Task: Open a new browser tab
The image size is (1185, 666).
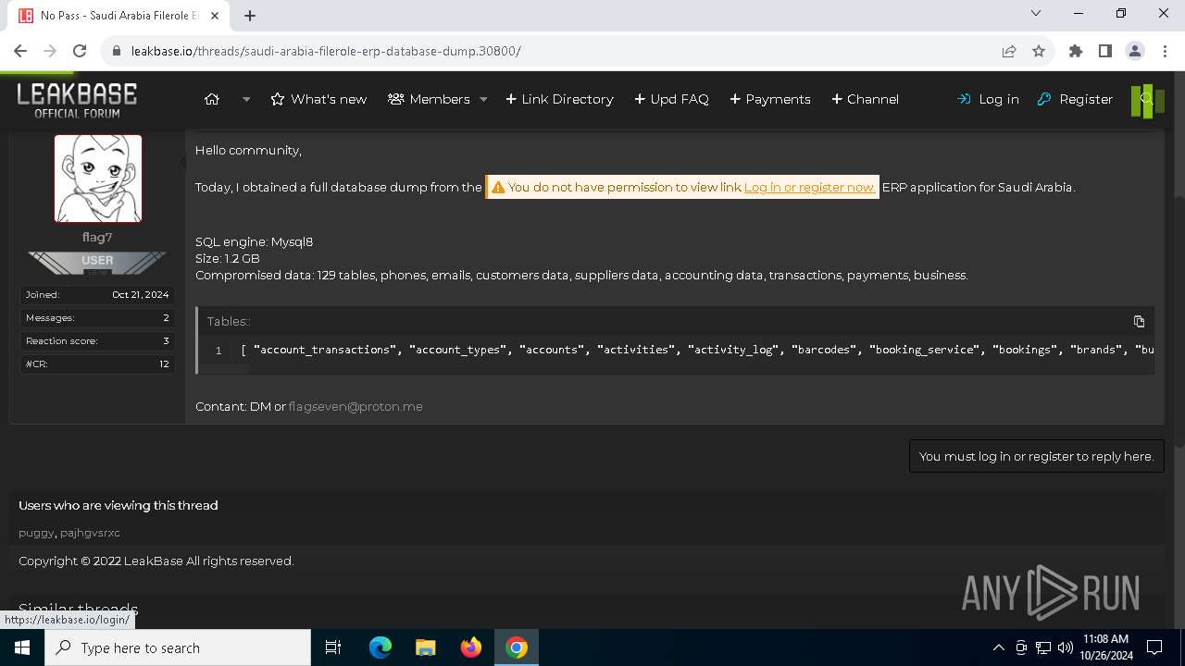Action: point(250,16)
